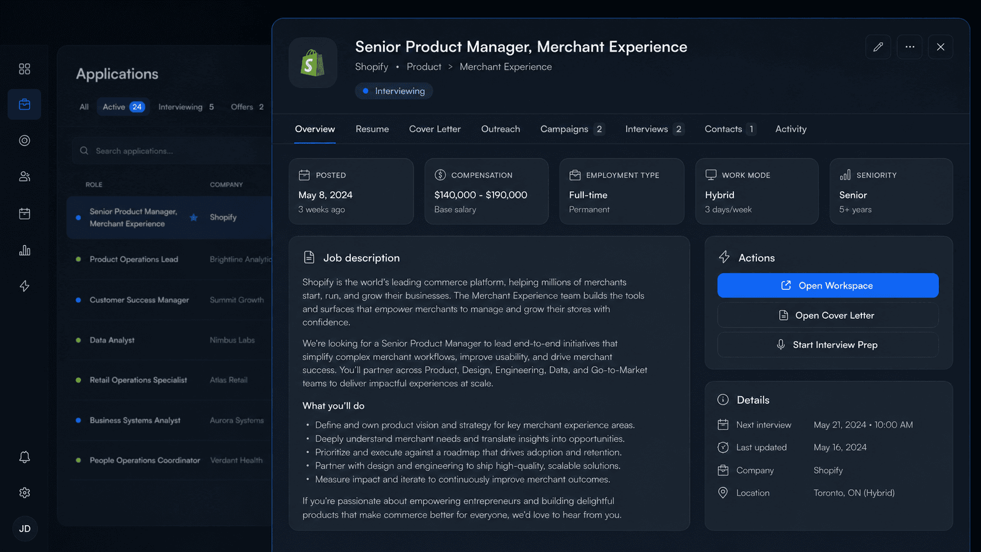The image size is (981, 552).
Task: Click the $140,000 - $190,000 compensation value
Action: (481, 195)
